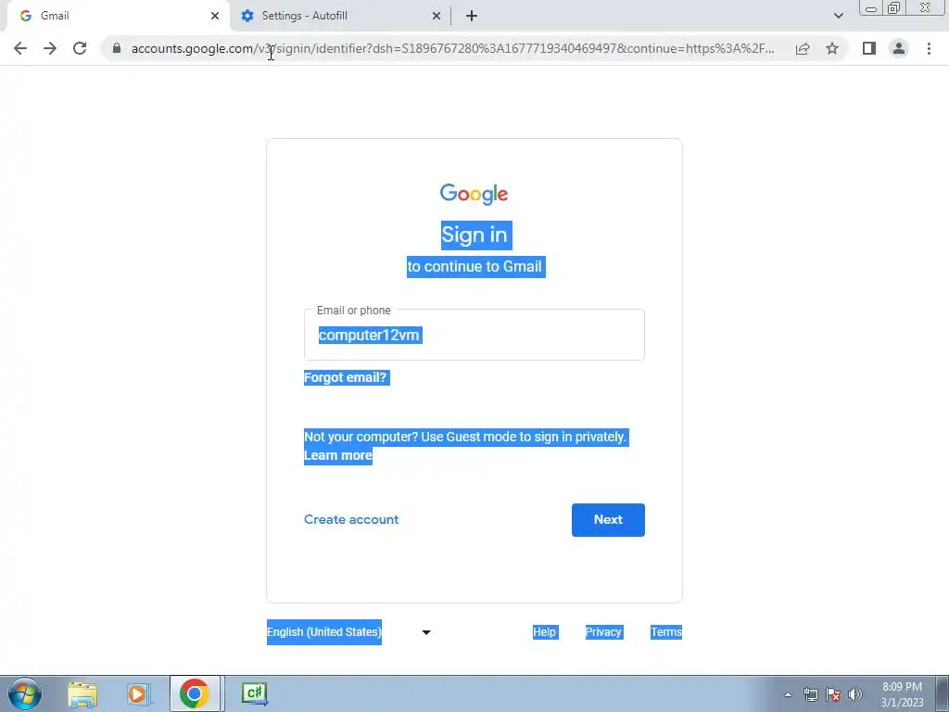Expand the English (United States) language dropdown
This screenshot has height=712, width=949.
click(349, 632)
